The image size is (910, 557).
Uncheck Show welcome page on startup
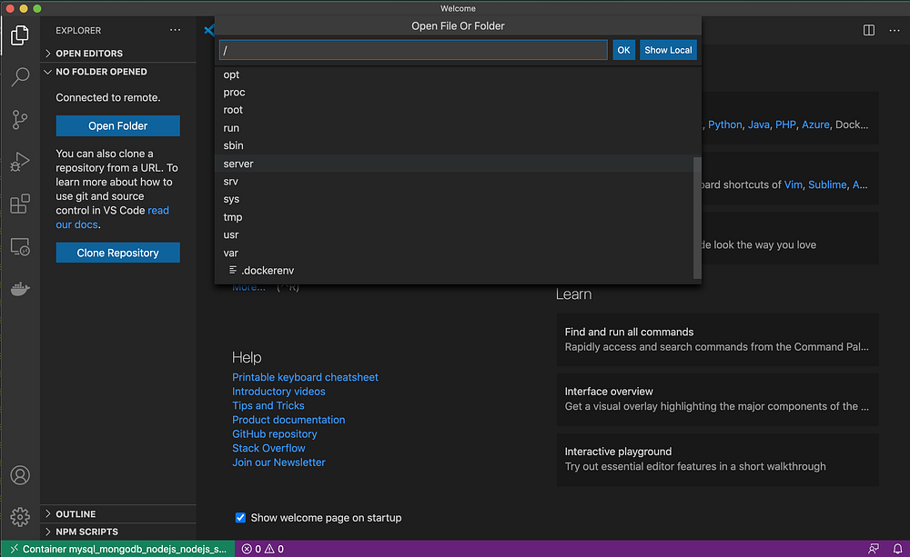[240, 518]
